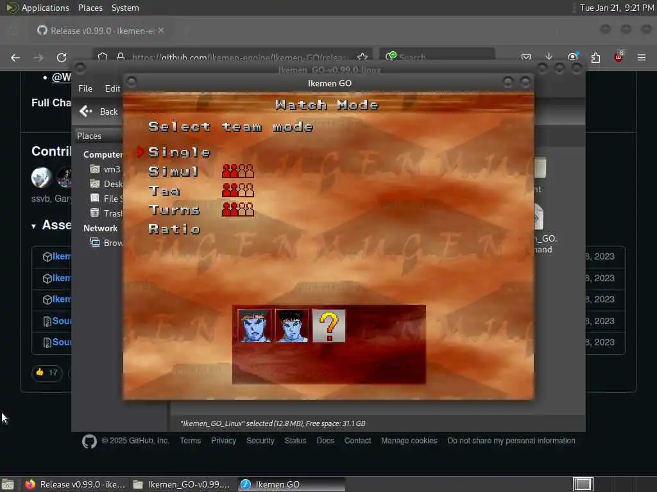Click the red uBlock extension icon
The image size is (657, 492).
619,57
